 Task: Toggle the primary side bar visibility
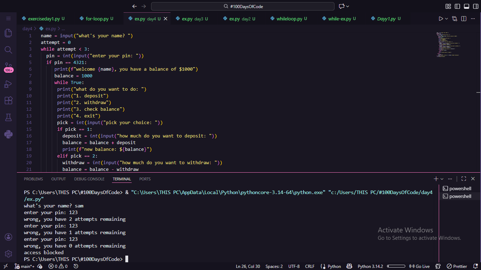tap(457, 6)
